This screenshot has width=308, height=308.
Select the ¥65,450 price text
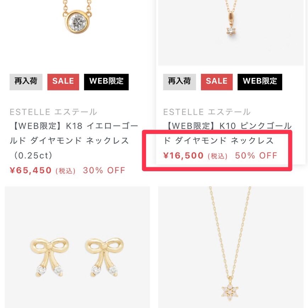(30, 170)
